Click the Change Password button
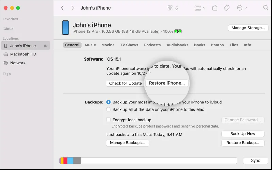 243,120
